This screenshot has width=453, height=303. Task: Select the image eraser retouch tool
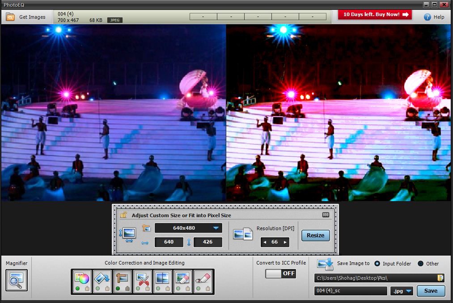tap(183, 279)
